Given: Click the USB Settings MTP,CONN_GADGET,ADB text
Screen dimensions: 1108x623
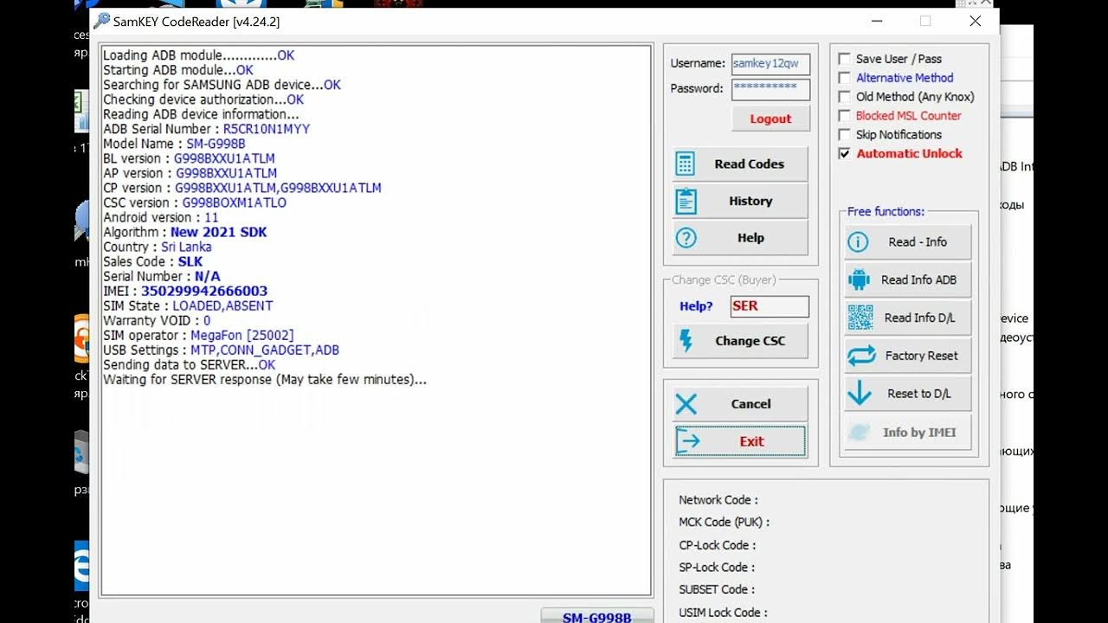Looking at the screenshot, I should click(265, 350).
